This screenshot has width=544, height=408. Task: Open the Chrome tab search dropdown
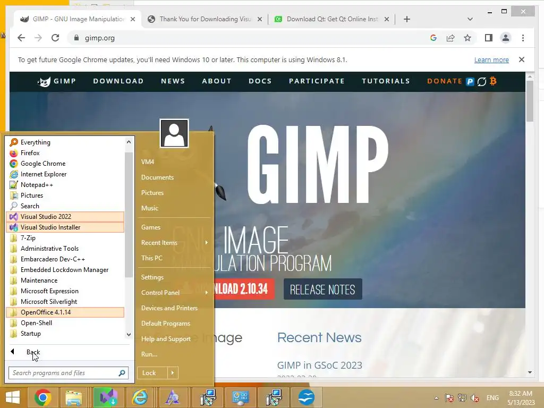470,19
